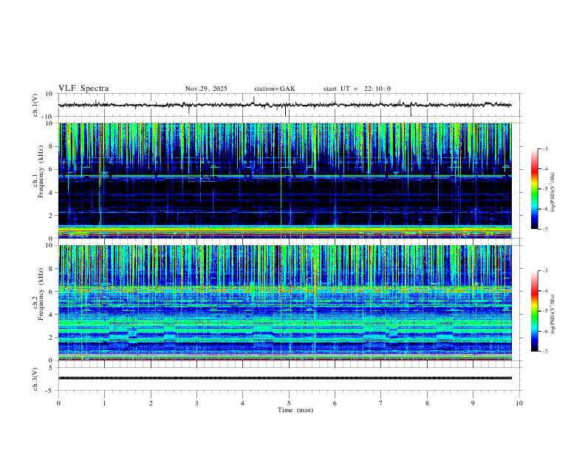Click the "VLF Spectra" plot title
585x452 pixels.
(83, 89)
